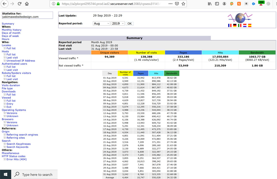Select the Spanish flag language icon
The width and height of the screenshot is (277, 179).
click(250, 25)
